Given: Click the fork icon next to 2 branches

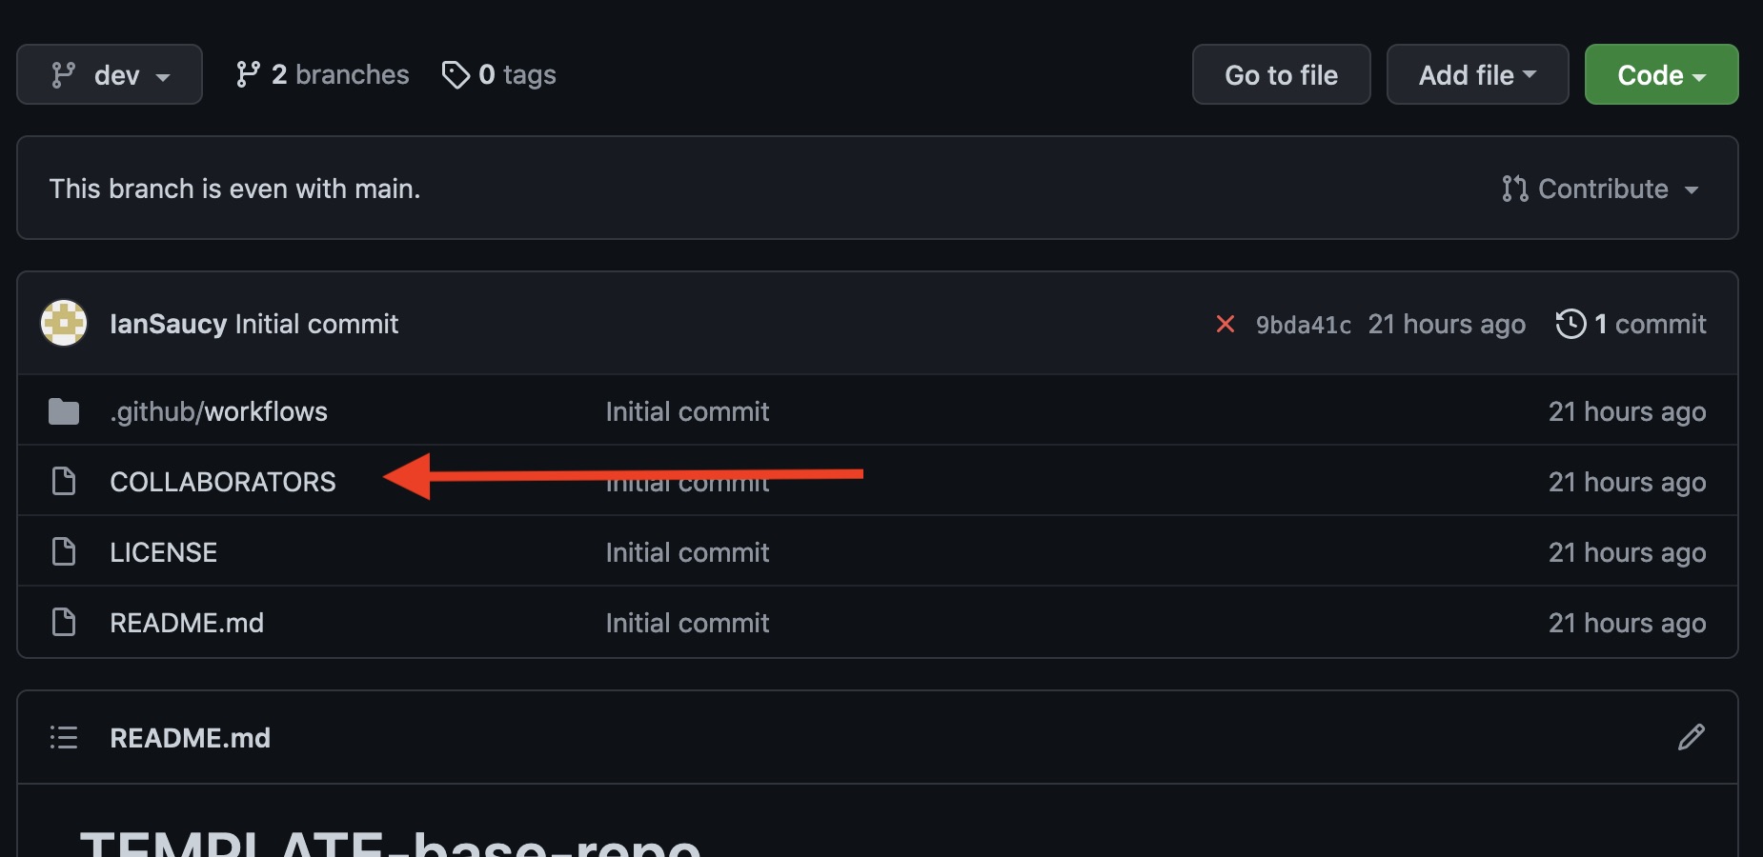Looking at the screenshot, I should click(x=249, y=73).
